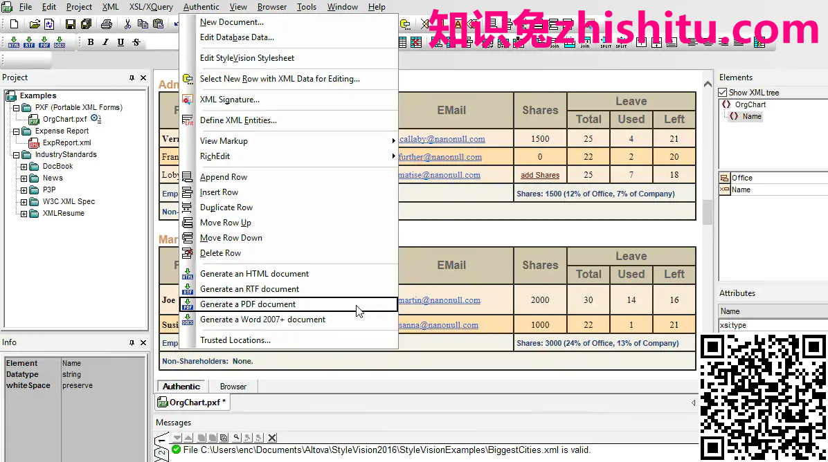The height and width of the screenshot is (462, 828).
Task: Choose Insert Row menu entry
Action: (x=288, y=192)
